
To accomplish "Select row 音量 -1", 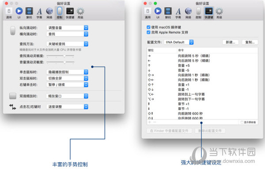I will (x=202, y=89).
